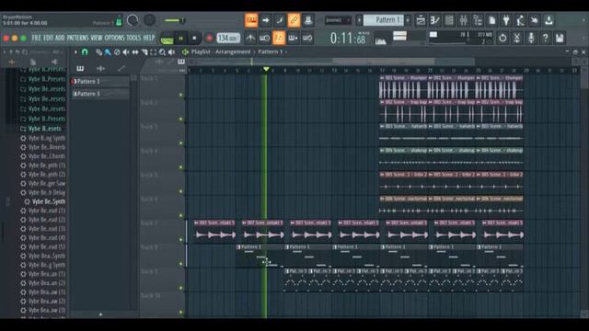Click the plug icon for plugin picker
589x331 pixels.
(x=506, y=20)
